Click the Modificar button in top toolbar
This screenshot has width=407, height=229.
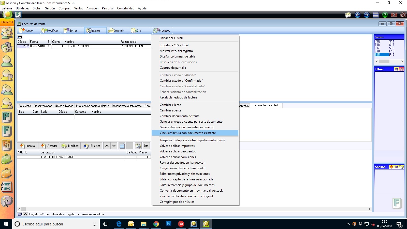pos(50,31)
